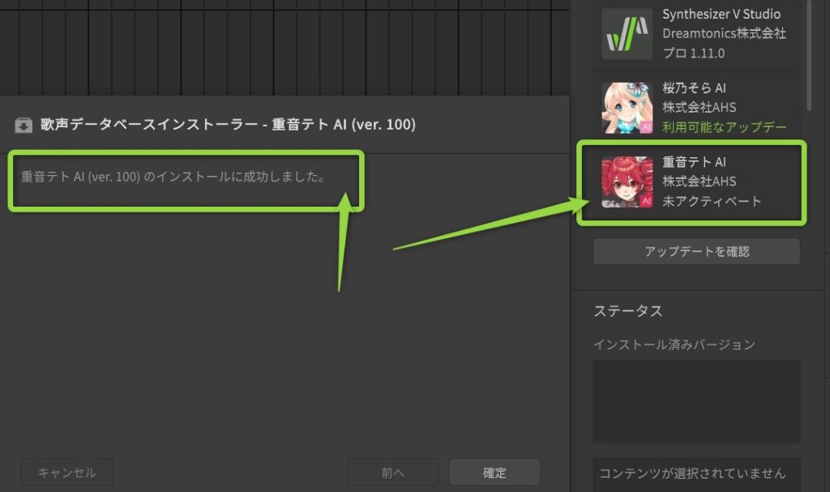Click the 未アクティベート status of 重音テト AI
This screenshot has height=492, width=830.
click(x=712, y=201)
